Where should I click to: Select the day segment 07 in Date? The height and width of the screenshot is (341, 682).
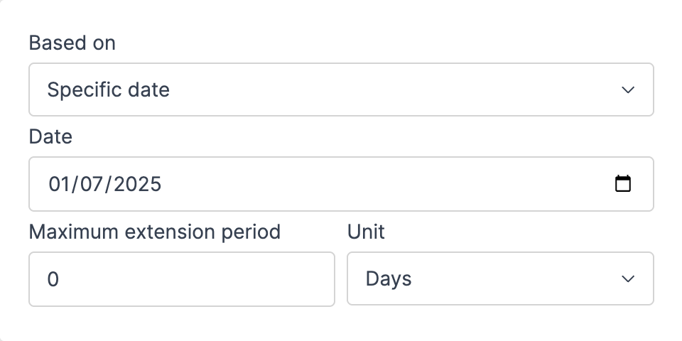92,185
